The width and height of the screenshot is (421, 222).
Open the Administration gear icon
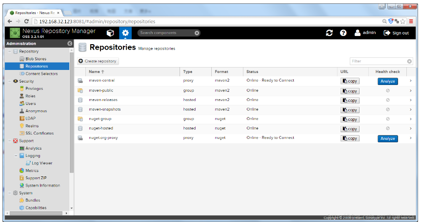(125, 33)
